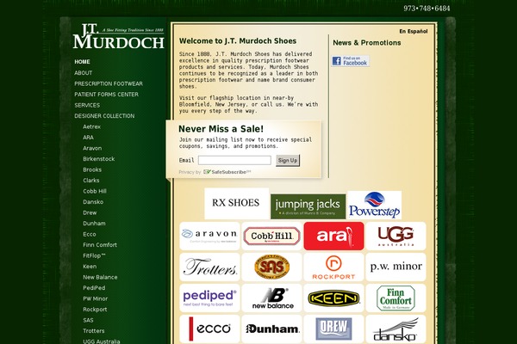
Task: Choose the New Balance logo tile
Action: [x=271, y=298]
